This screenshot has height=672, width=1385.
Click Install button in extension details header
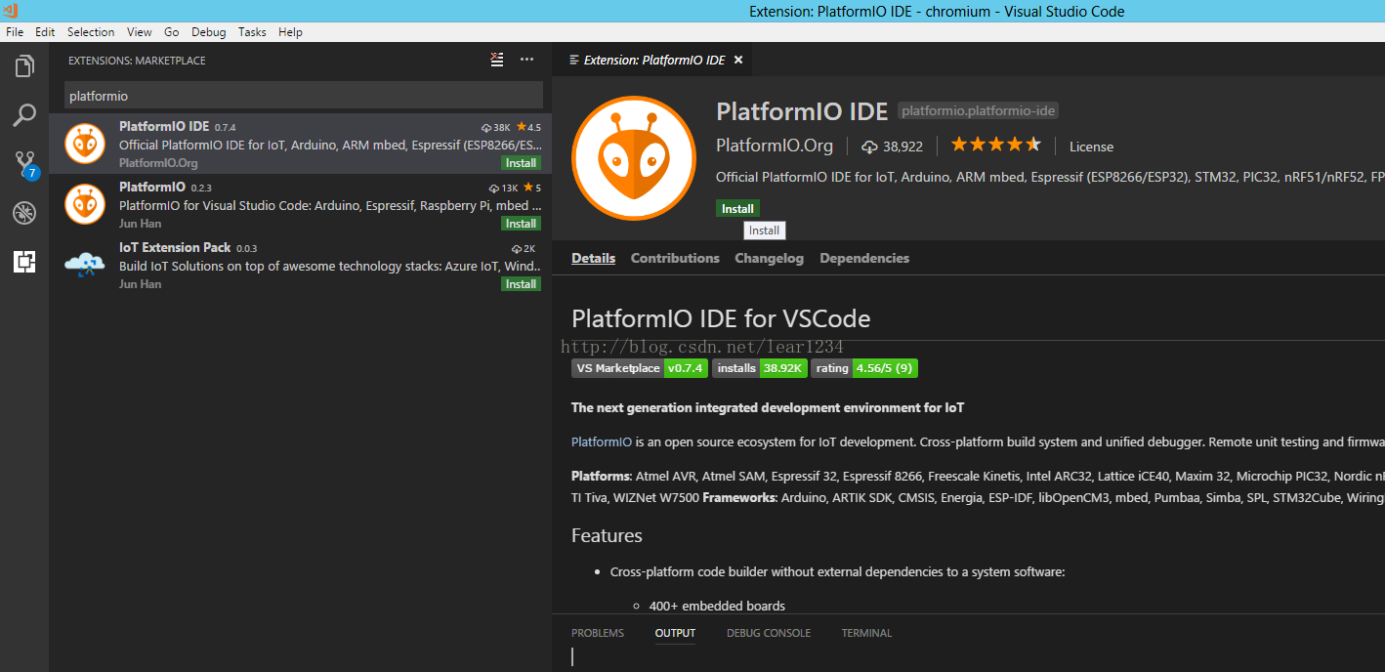click(x=737, y=208)
